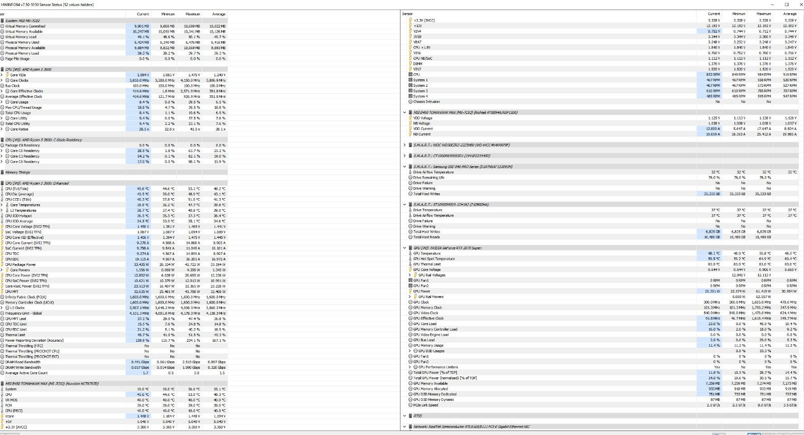Image resolution: width=804 pixels, height=435 pixels.
Task: Click the lightning icon beside GPU Power
Action: [x=411, y=291]
